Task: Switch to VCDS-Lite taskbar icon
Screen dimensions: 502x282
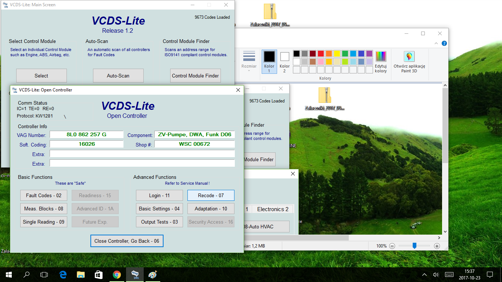Action: 135,274
